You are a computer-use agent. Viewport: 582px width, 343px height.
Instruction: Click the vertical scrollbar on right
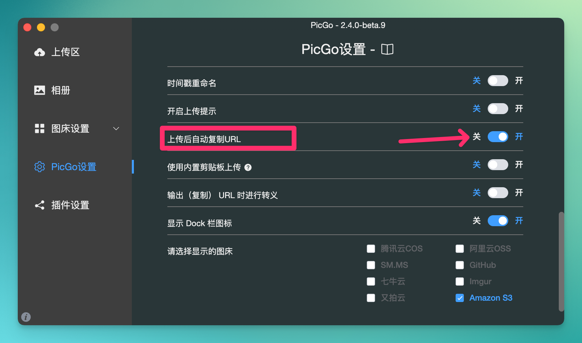[561, 261]
